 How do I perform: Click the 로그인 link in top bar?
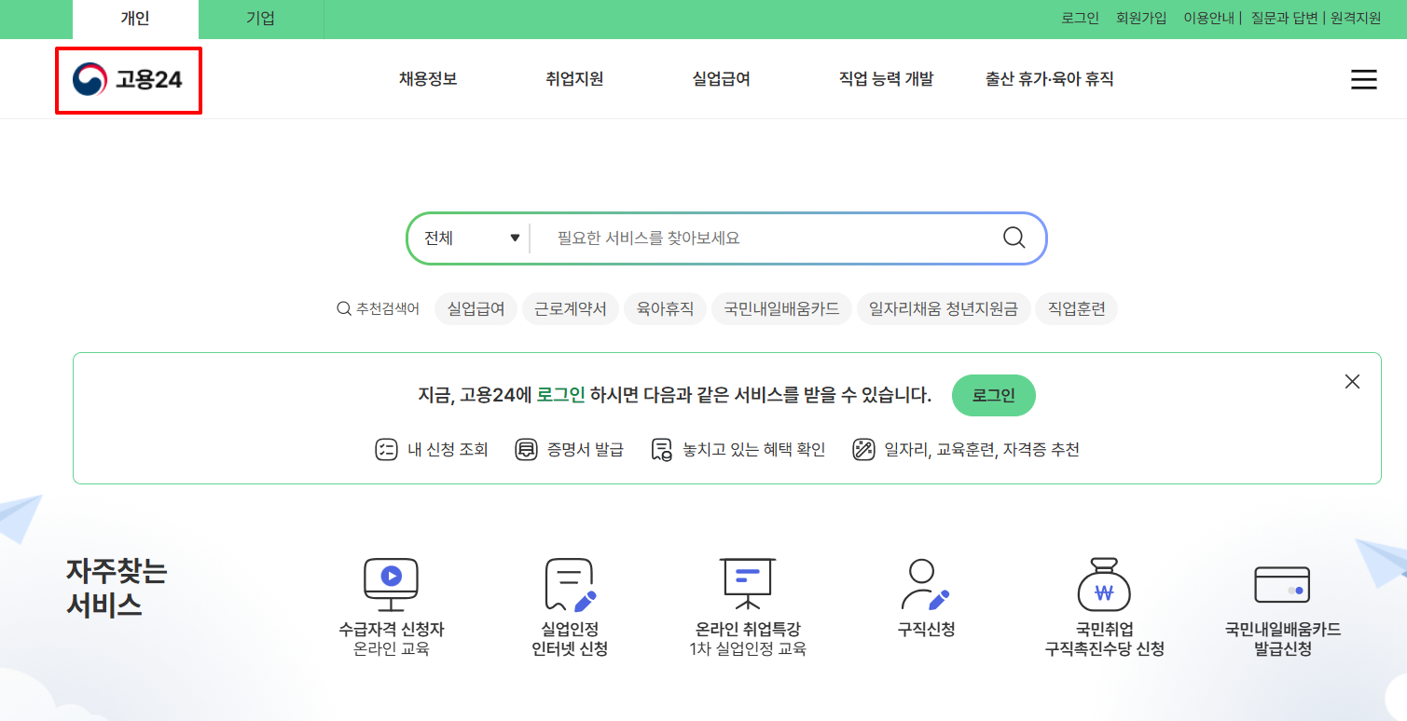pyautogui.click(x=1080, y=18)
